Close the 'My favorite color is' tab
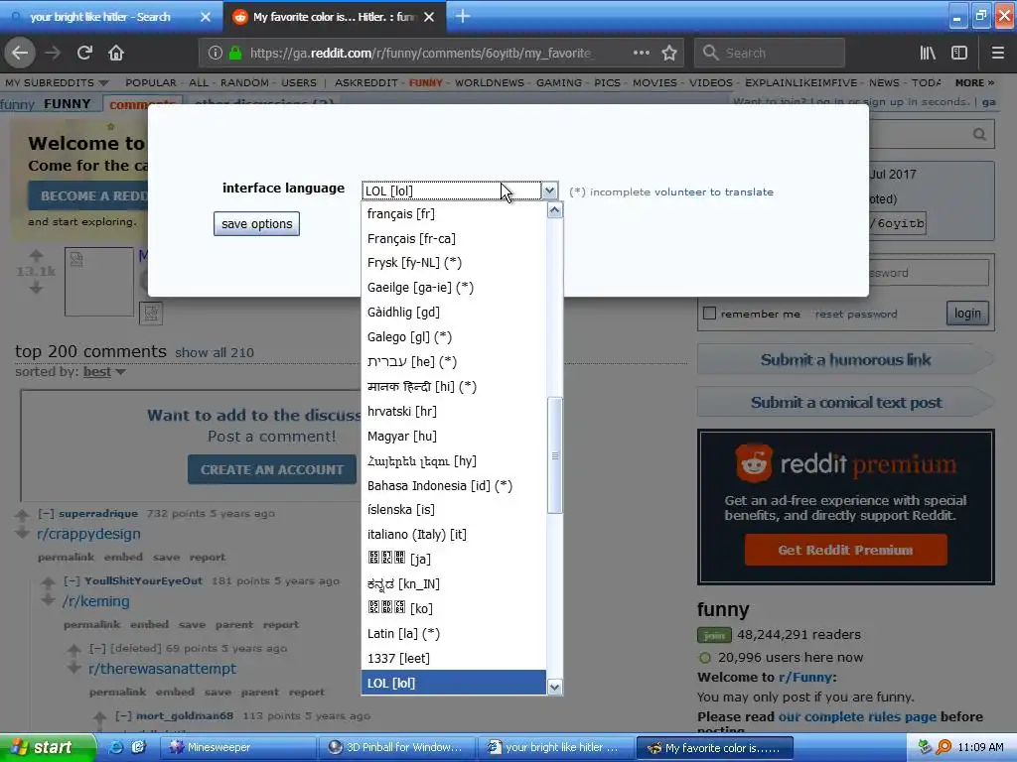 (429, 17)
